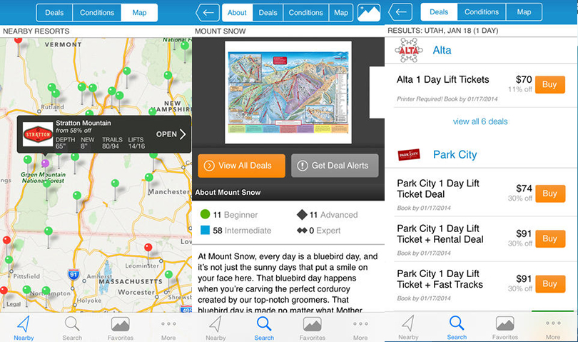This screenshot has height=342, width=578.
Task: Open the Park City resort logo
Action: point(409,154)
